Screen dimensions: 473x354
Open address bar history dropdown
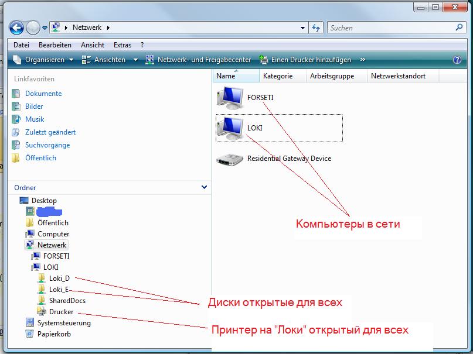302,28
